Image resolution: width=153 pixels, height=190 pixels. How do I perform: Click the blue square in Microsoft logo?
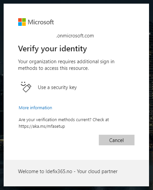pos(20,24)
